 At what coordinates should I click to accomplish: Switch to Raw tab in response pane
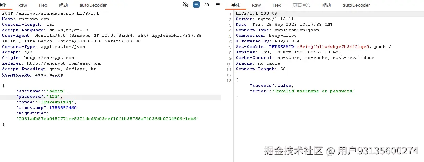[256, 5]
